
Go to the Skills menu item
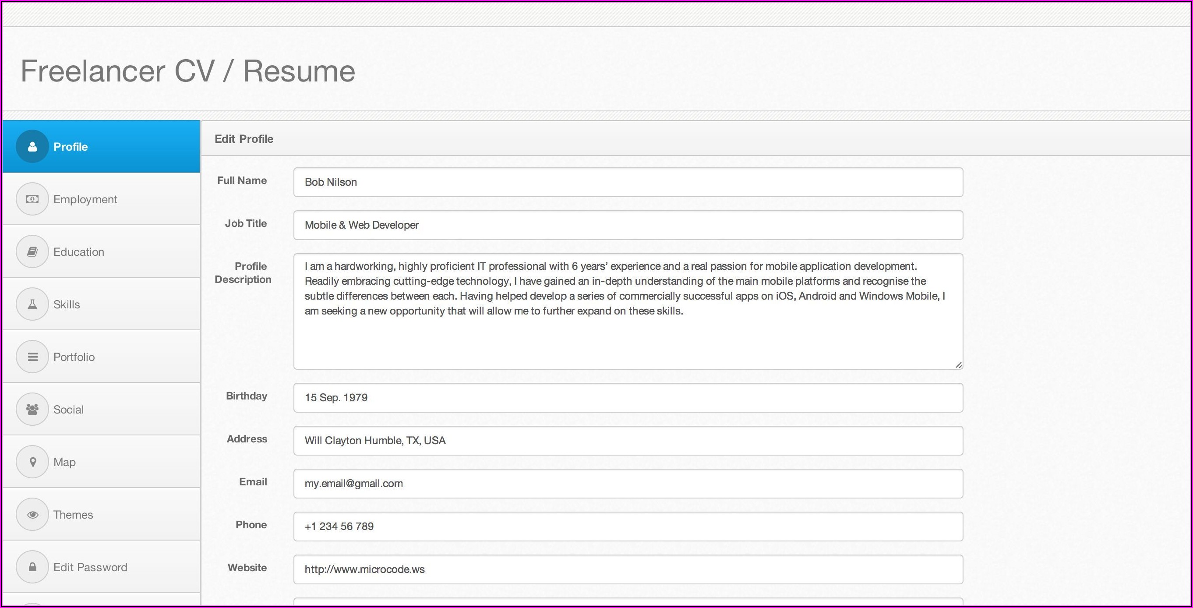click(67, 304)
